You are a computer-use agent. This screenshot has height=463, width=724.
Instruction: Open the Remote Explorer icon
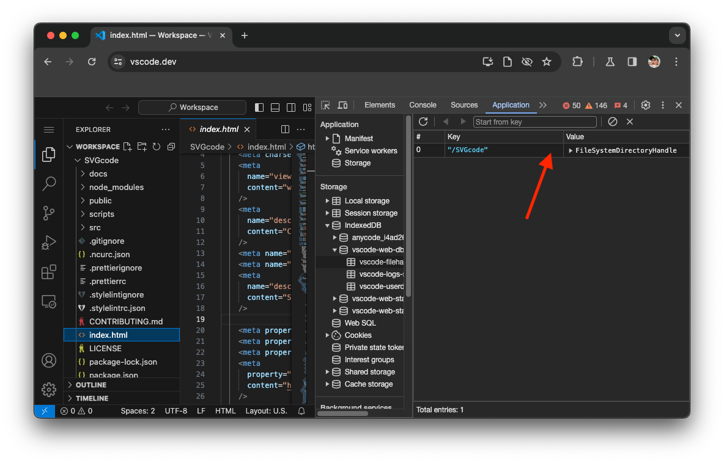(x=49, y=301)
